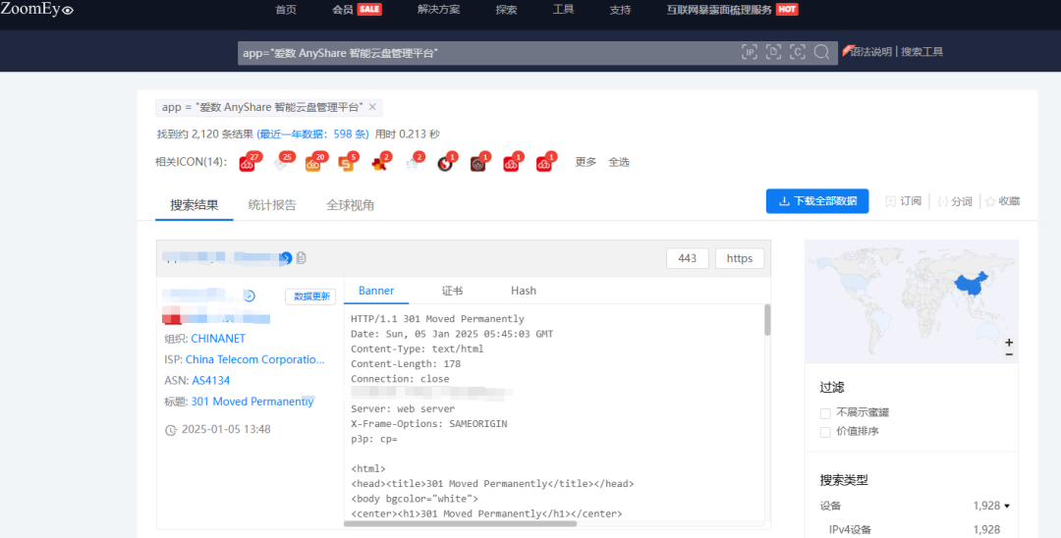Click the magnifying glass search icon
The height and width of the screenshot is (538, 1061).
click(x=821, y=53)
